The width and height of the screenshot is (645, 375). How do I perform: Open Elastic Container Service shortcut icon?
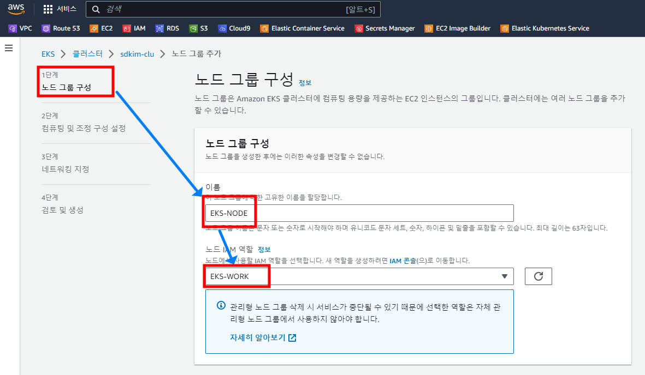click(264, 28)
